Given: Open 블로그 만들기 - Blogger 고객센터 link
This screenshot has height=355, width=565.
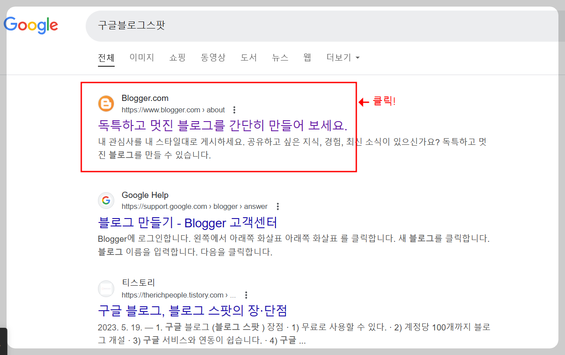Looking at the screenshot, I should [x=188, y=222].
